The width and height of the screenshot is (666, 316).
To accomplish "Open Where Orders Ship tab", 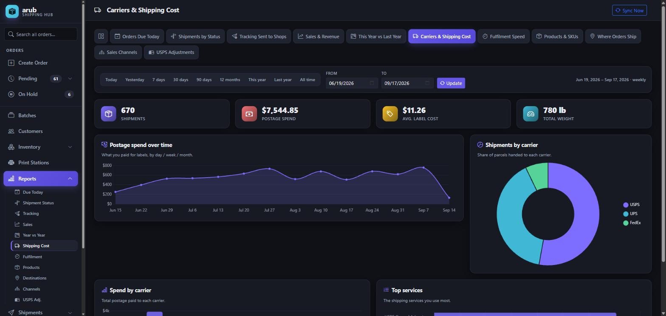I will 613,37.
